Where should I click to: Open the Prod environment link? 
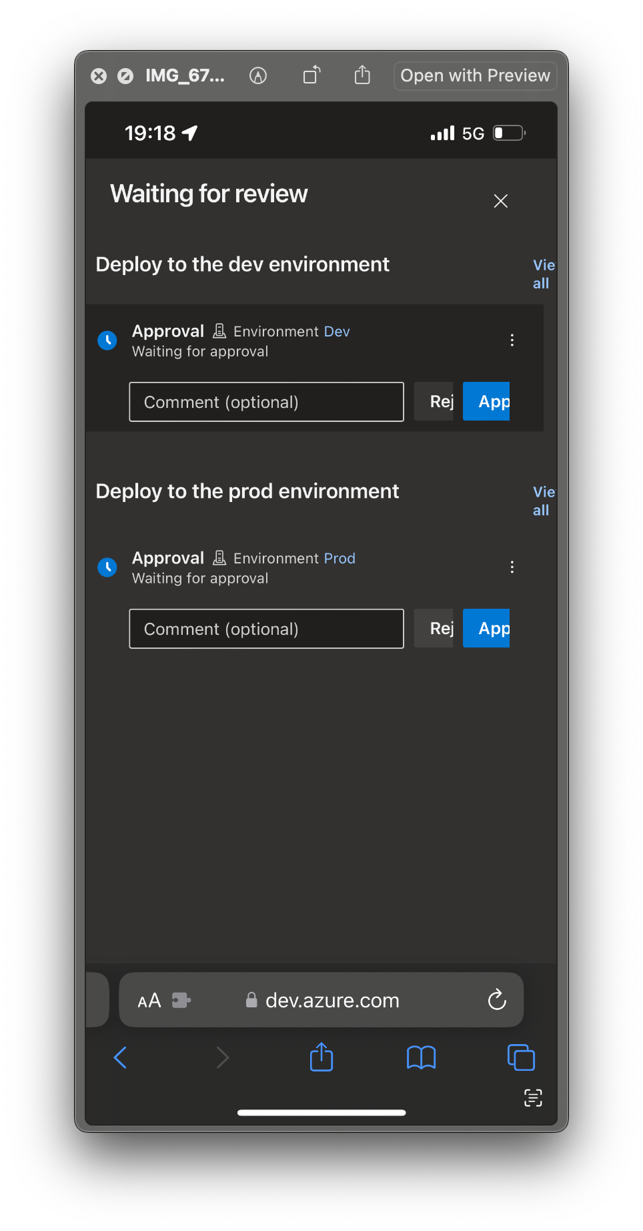pyautogui.click(x=340, y=558)
